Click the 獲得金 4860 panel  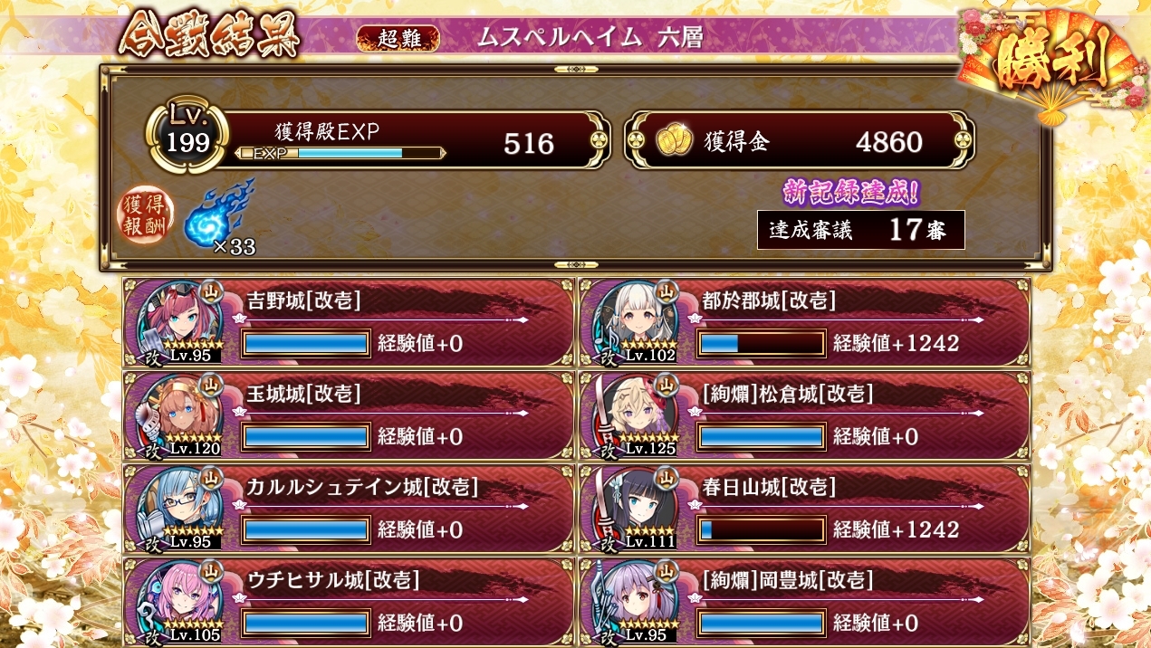pyautogui.click(x=800, y=140)
